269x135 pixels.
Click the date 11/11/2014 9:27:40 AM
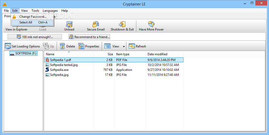click(x=163, y=75)
